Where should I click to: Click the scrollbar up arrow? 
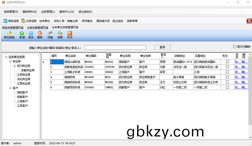coord(250,55)
